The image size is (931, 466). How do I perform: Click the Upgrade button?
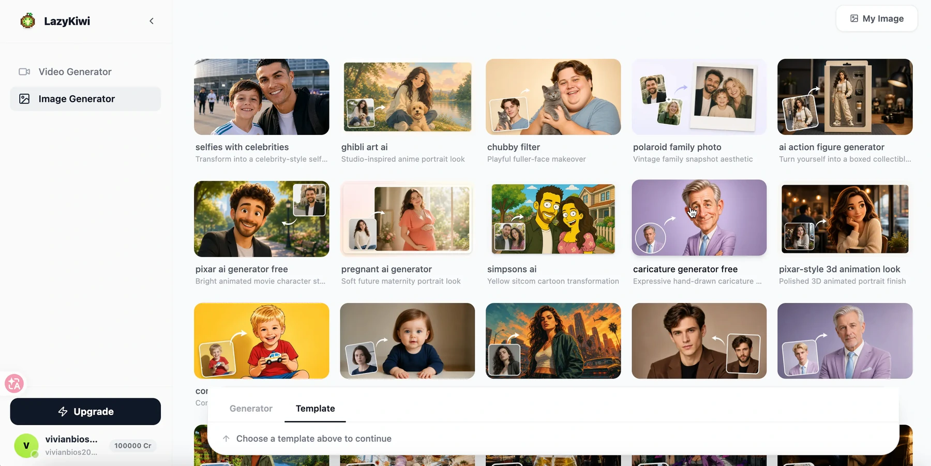click(85, 412)
